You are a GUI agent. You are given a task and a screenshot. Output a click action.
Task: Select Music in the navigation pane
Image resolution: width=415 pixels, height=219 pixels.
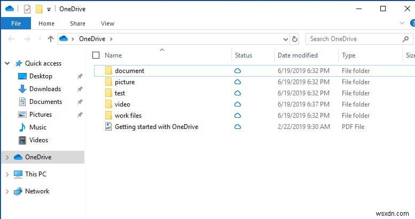[37, 127]
